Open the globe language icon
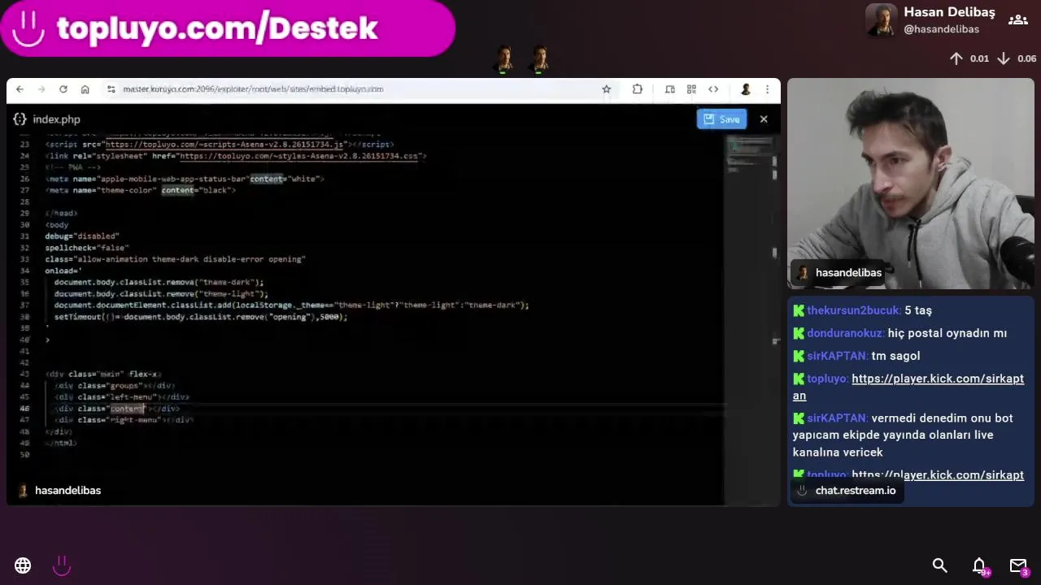This screenshot has height=585, width=1041. [x=23, y=565]
